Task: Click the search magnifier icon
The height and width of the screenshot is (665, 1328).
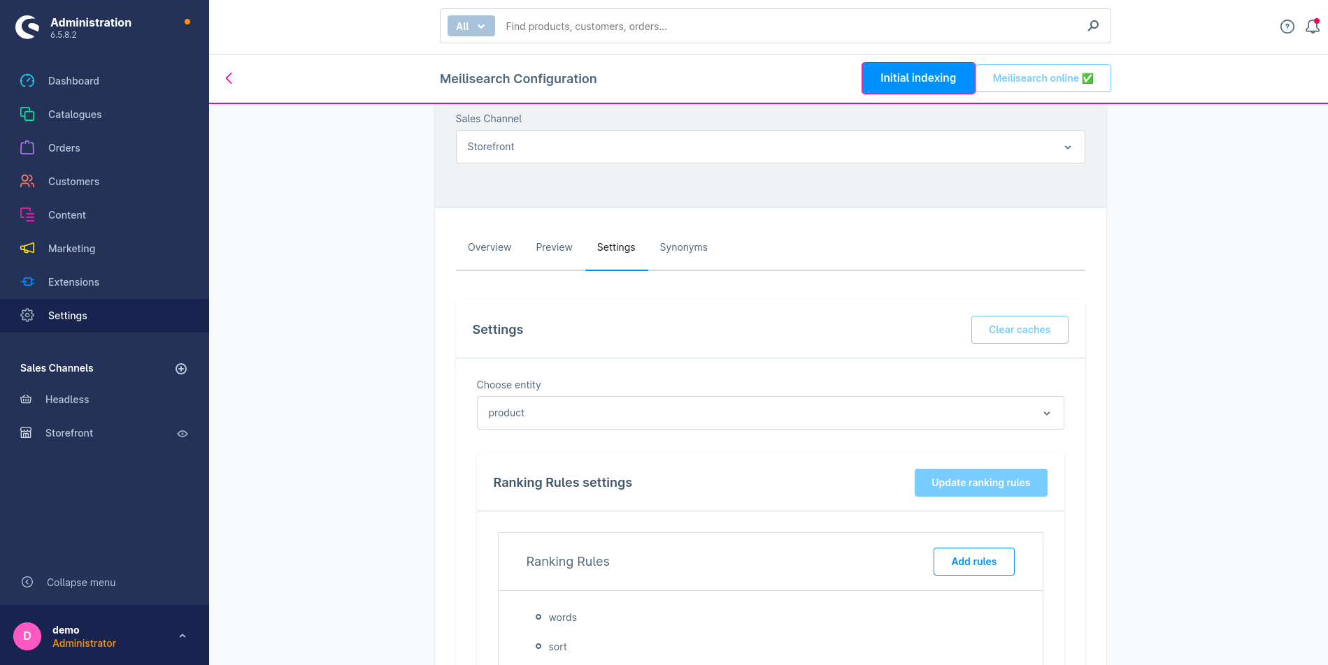Action: [1094, 26]
